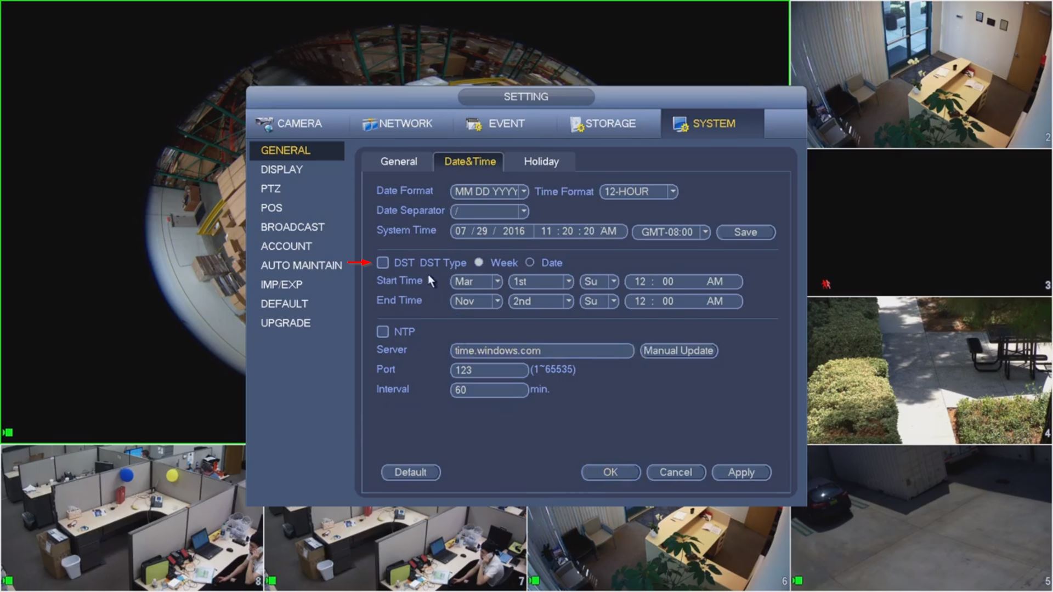Screen dimensions: 1053x592
Task: Open the Date Format dropdown
Action: pos(524,192)
